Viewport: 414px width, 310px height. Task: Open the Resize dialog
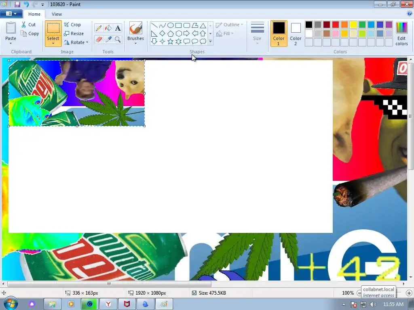tap(74, 34)
